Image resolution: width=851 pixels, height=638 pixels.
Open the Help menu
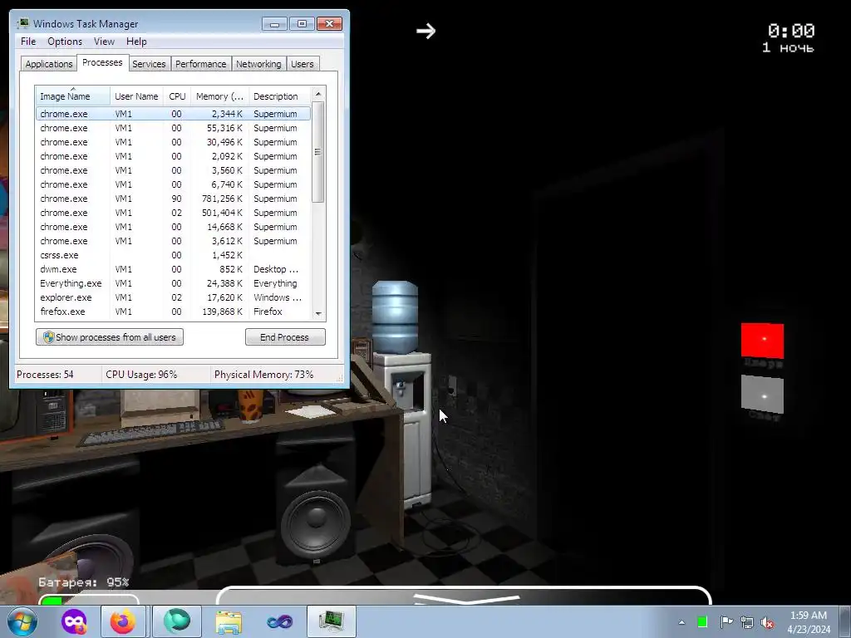pyautogui.click(x=136, y=42)
